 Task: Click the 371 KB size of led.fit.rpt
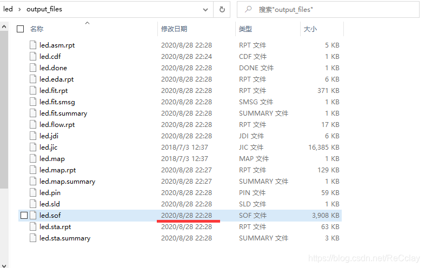pyautogui.click(x=329, y=91)
